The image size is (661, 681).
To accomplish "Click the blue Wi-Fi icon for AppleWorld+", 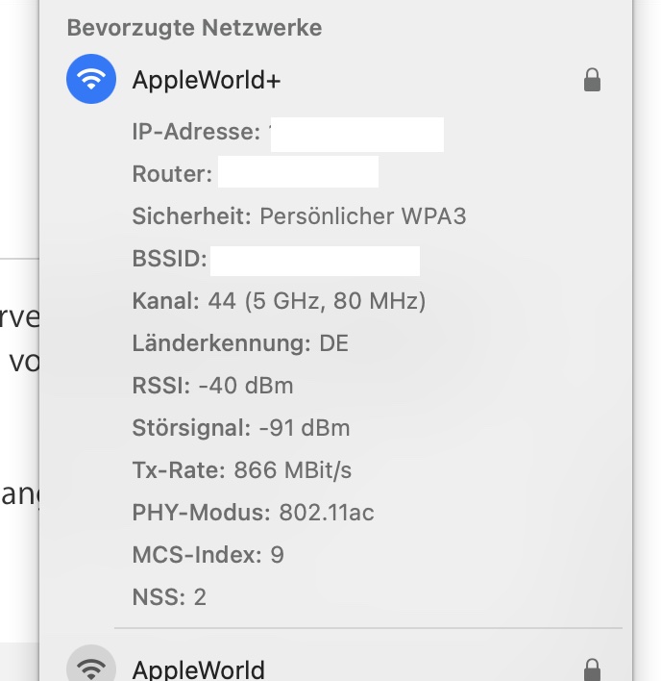I will [91, 79].
